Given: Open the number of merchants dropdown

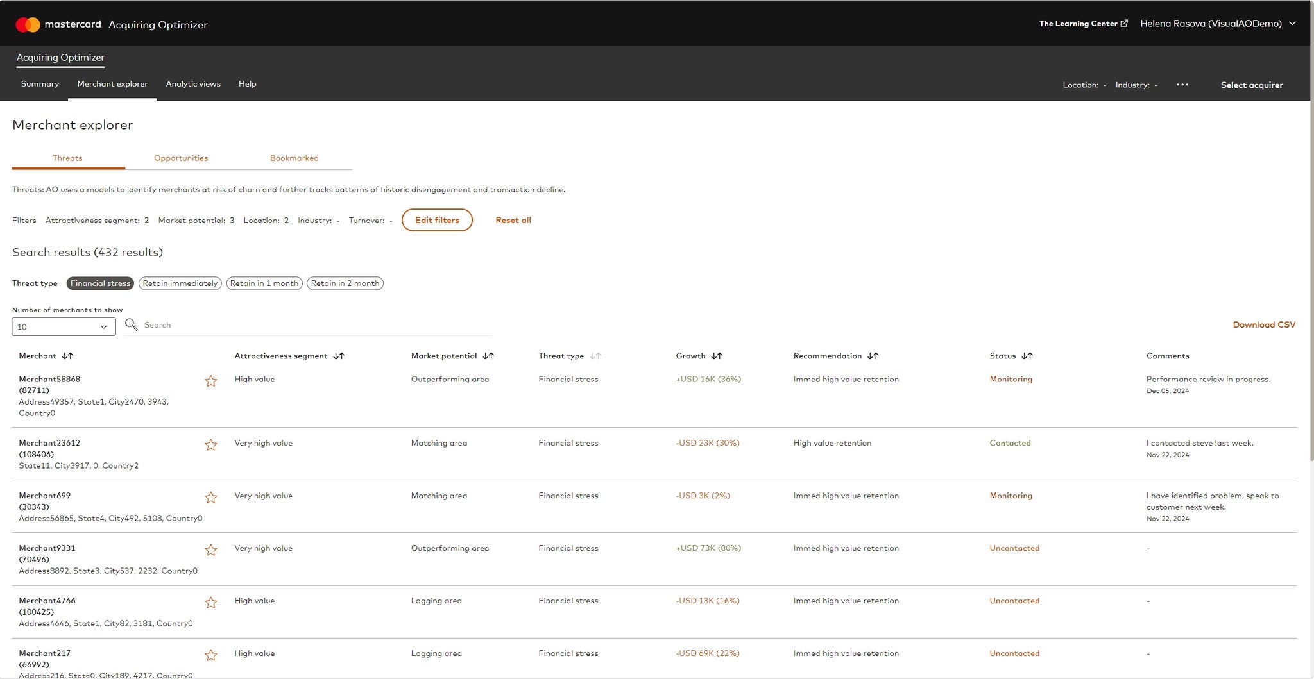Looking at the screenshot, I should [x=63, y=326].
